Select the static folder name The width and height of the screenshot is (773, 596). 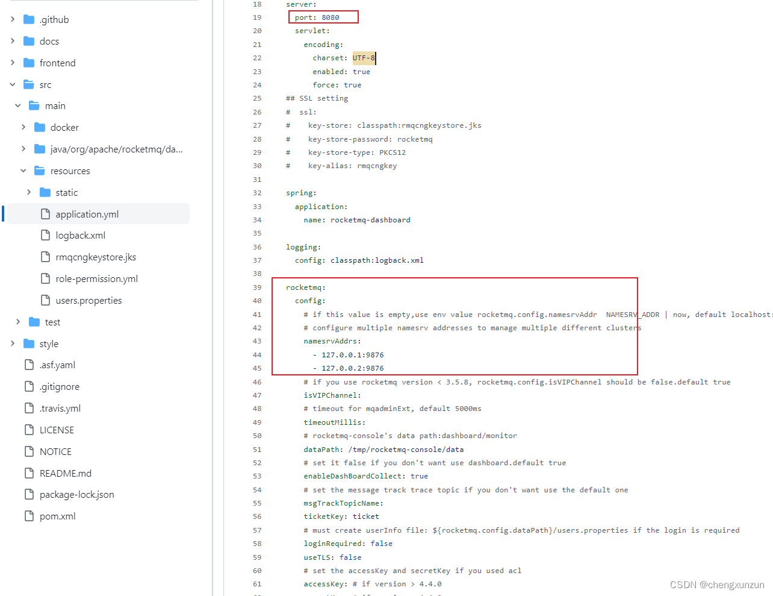(x=67, y=193)
